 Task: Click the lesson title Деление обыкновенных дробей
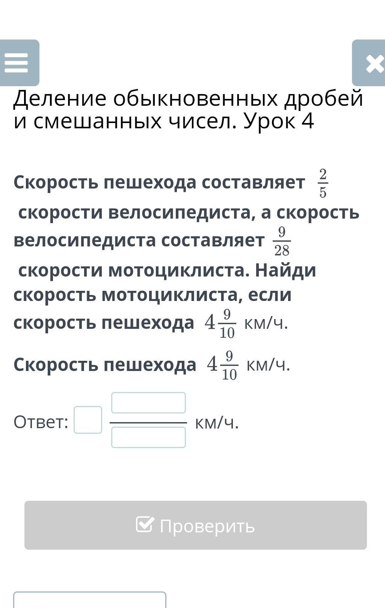pos(189,99)
